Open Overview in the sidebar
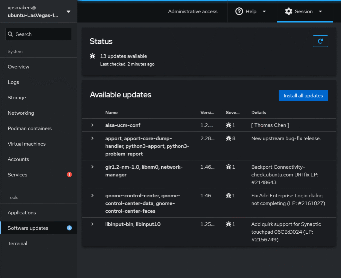The width and height of the screenshot is (341, 278). (39, 67)
